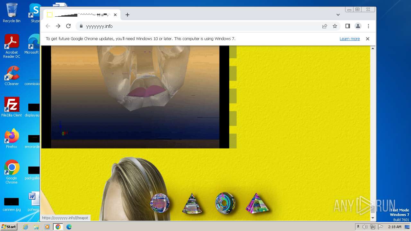Screen dimensions: 411x231
Task: Click the torus ring object on the page
Action: [x=225, y=203]
